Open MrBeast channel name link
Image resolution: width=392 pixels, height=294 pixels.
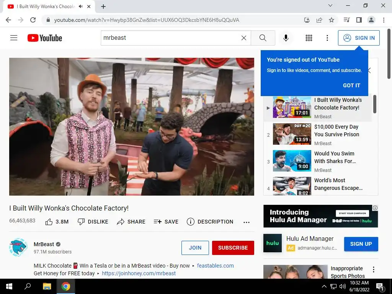click(44, 244)
